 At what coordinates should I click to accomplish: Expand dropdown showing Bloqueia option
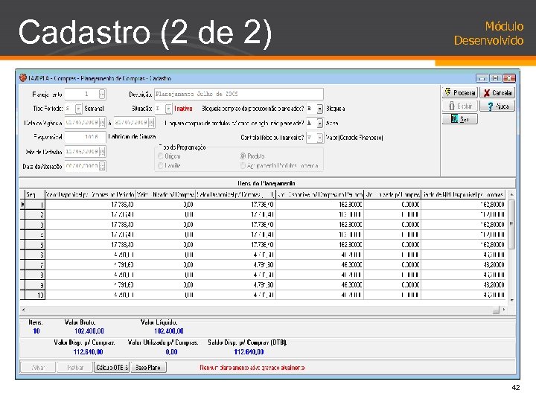pos(319,109)
